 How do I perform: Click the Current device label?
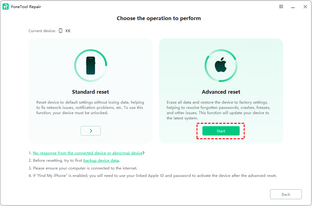[x=42, y=31]
